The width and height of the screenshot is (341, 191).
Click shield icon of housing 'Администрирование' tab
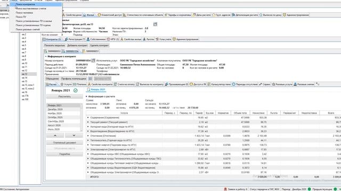pos(174,39)
